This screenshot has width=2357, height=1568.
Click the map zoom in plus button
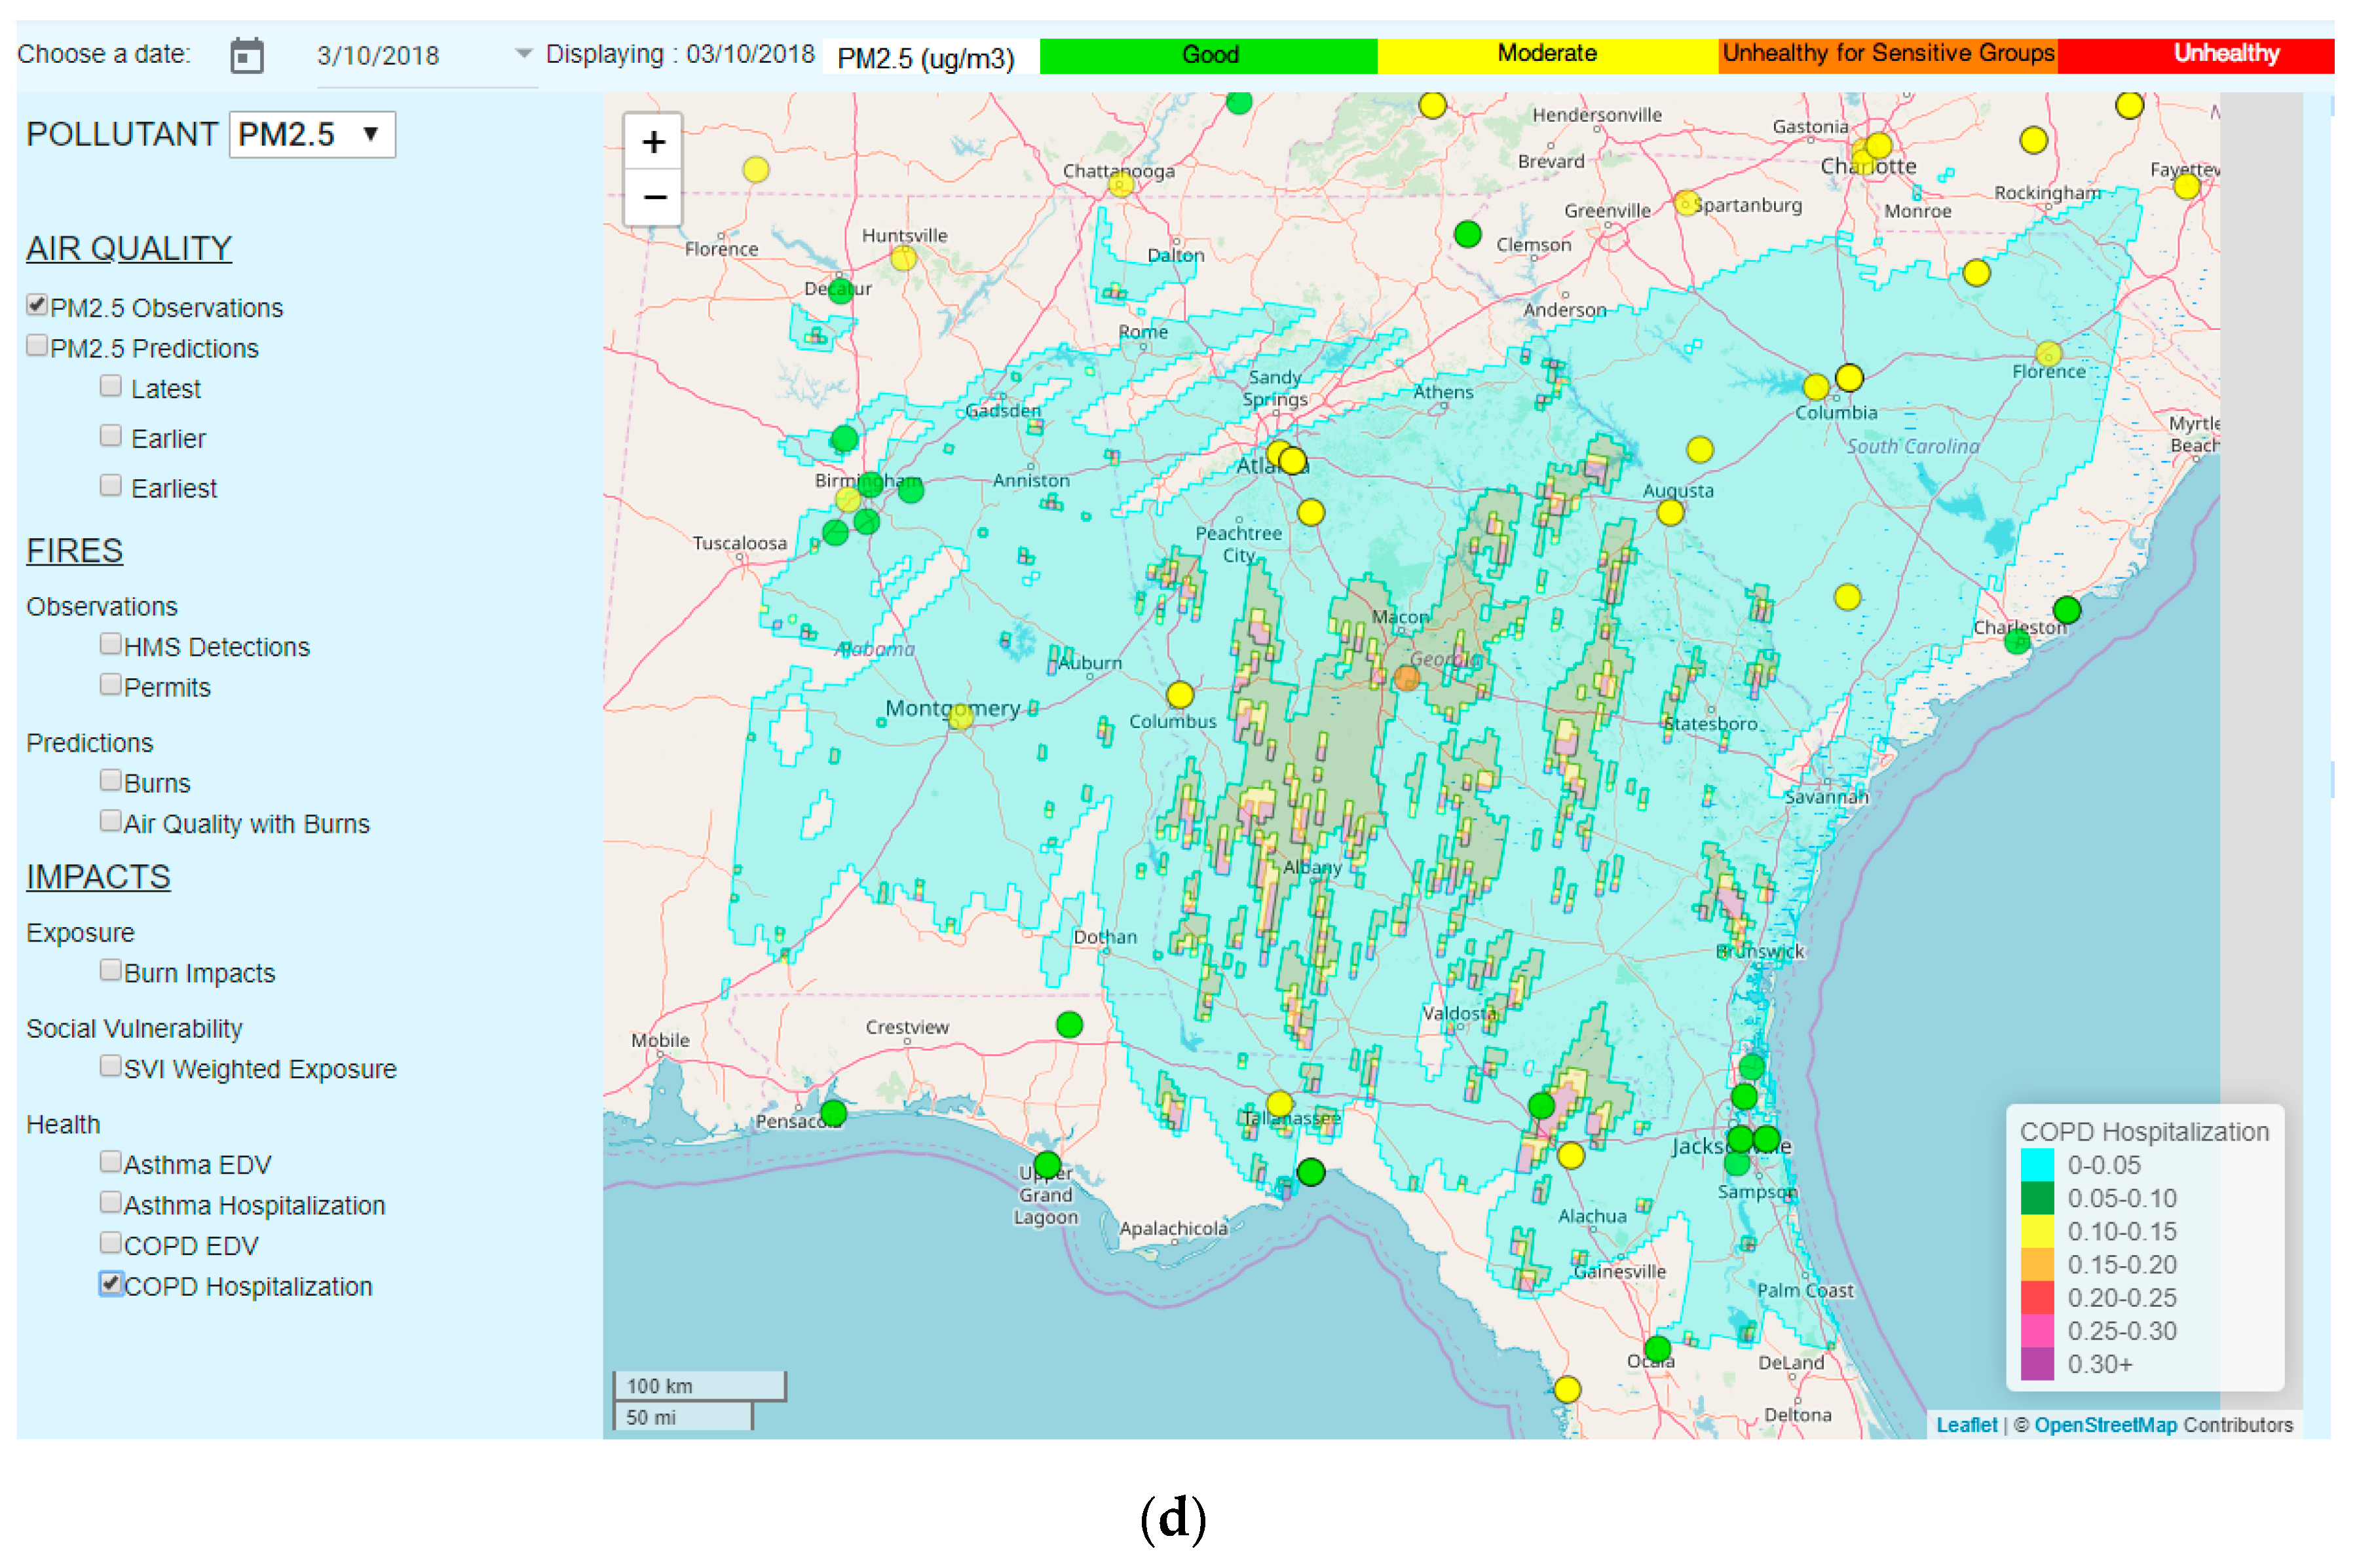coord(653,142)
